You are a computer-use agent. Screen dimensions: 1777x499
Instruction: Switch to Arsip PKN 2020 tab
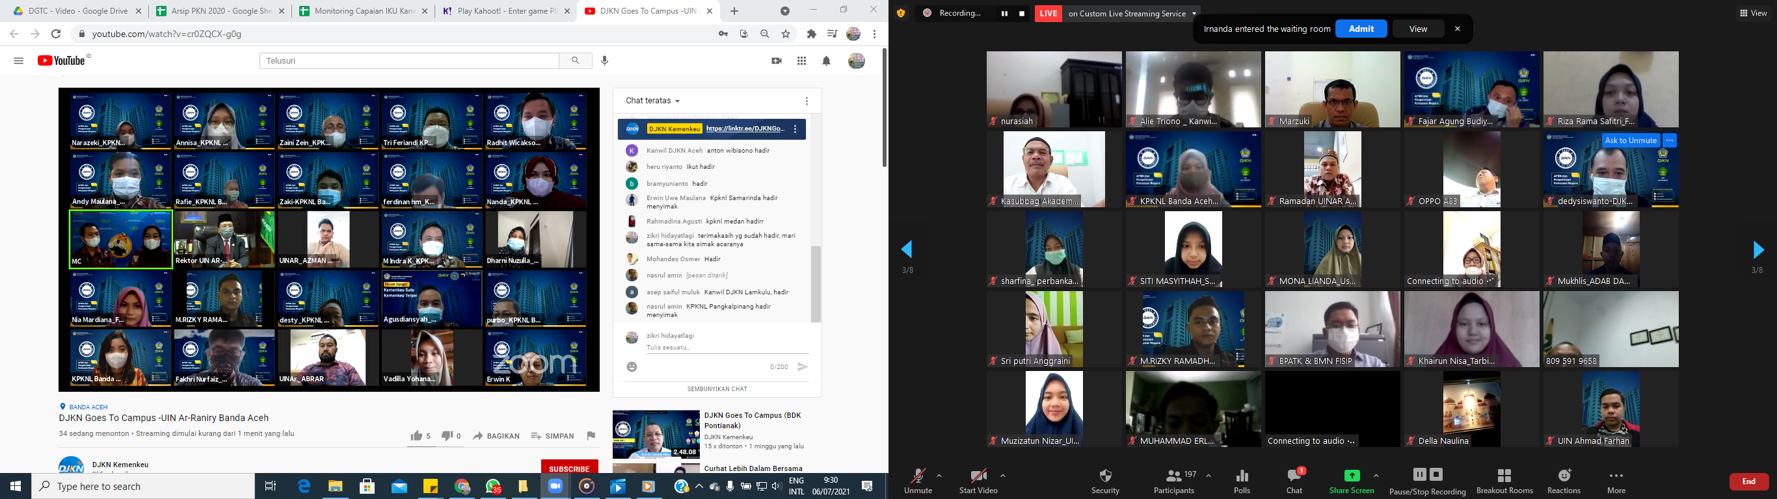click(x=219, y=11)
